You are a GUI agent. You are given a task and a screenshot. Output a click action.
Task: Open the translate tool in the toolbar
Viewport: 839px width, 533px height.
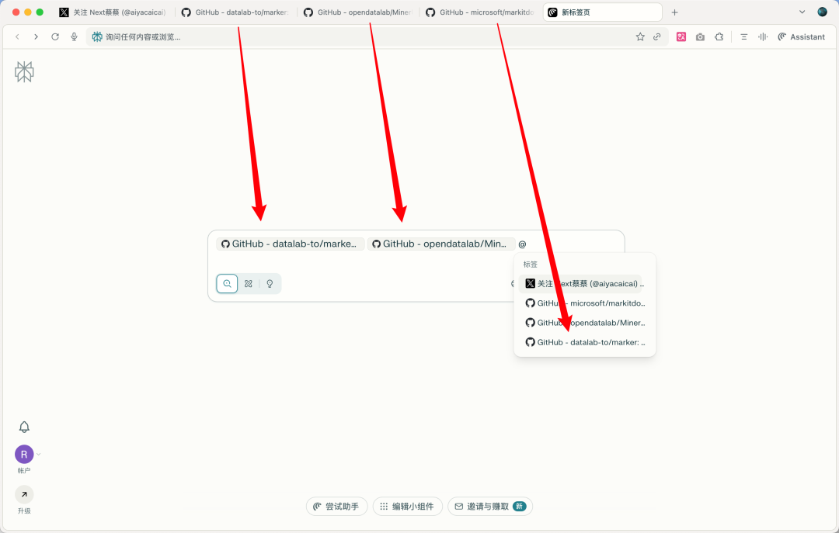(681, 36)
